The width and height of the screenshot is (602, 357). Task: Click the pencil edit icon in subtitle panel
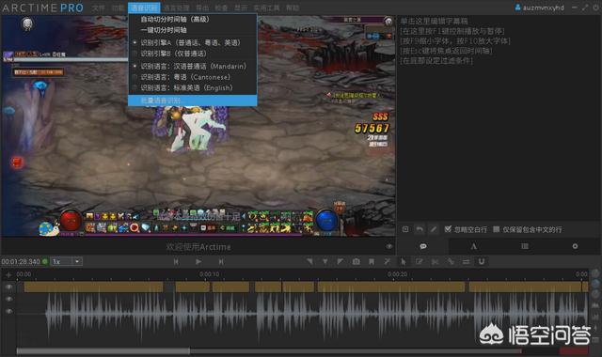[x=433, y=229]
